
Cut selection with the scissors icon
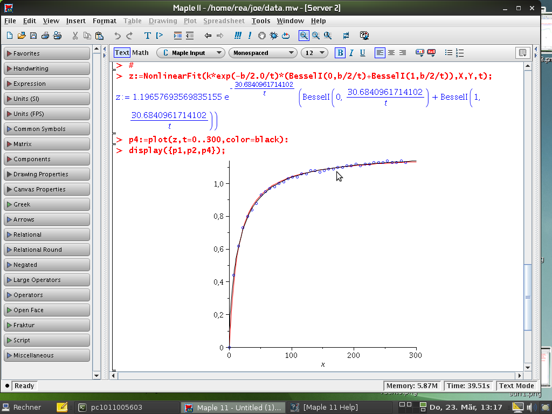[x=75, y=36]
